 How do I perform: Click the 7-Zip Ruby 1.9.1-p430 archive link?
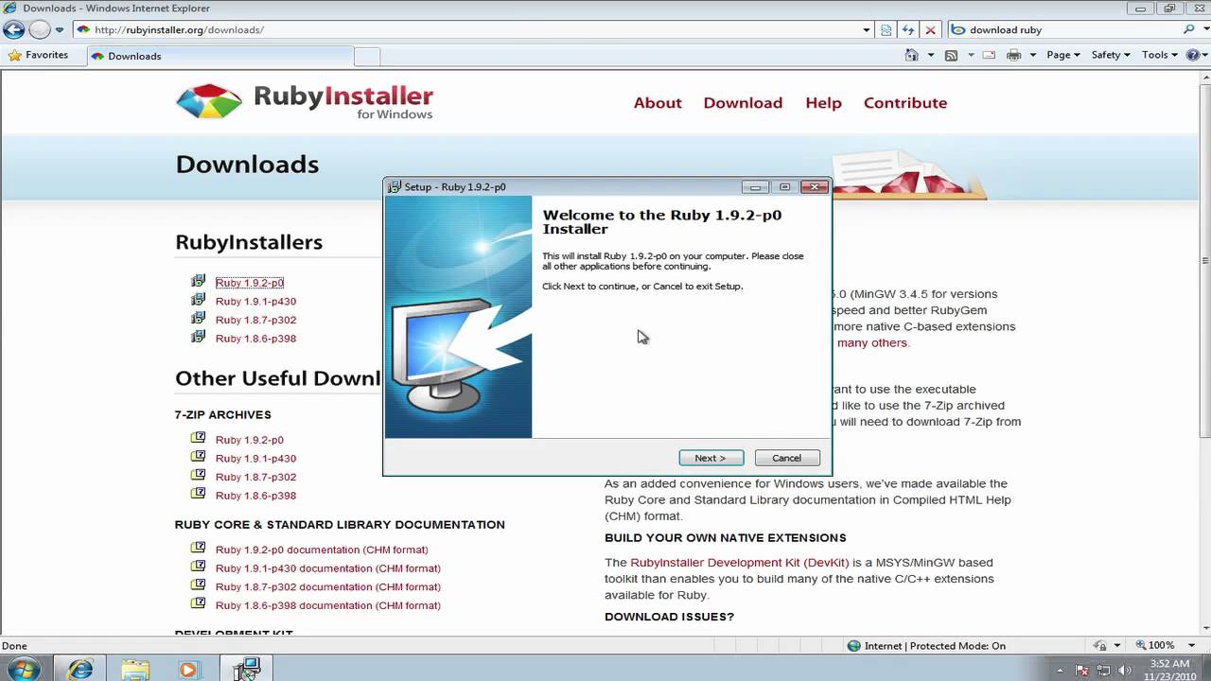[x=255, y=459]
